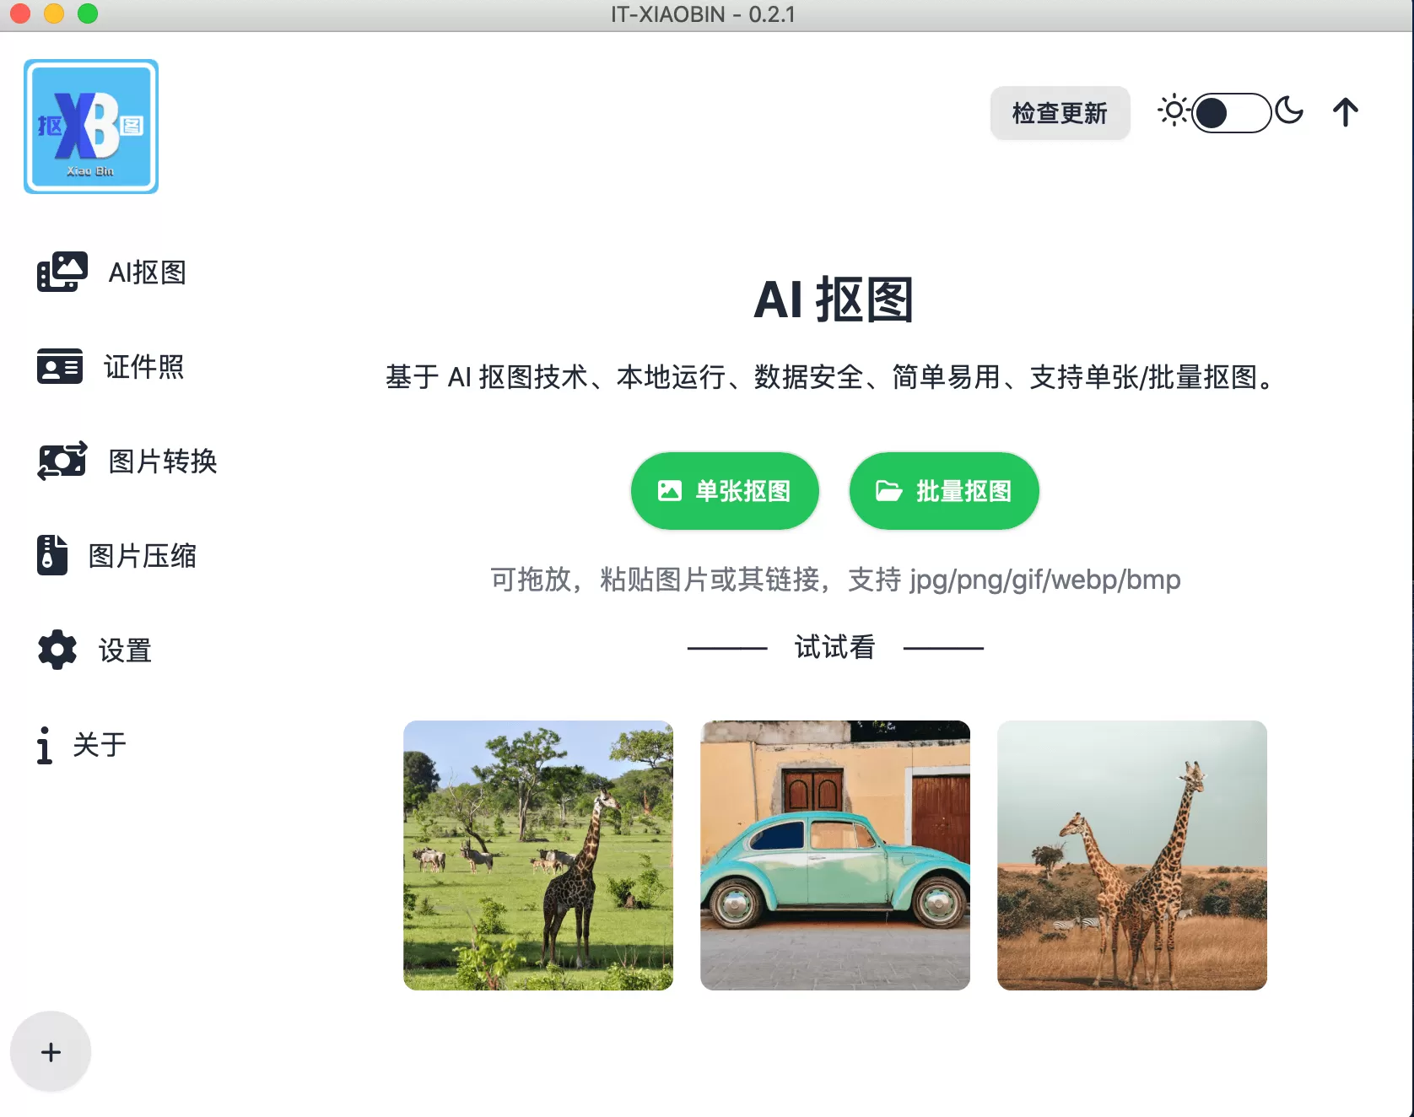The width and height of the screenshot is (1414, 1117).
Task: Select the giraffe in grassland sample image
Action: pyautogui.click(x=538, y=856)
